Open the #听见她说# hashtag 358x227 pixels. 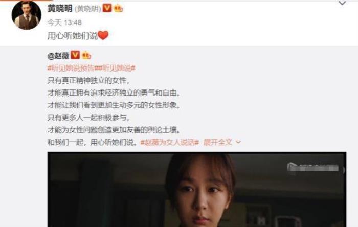point(117,68)
